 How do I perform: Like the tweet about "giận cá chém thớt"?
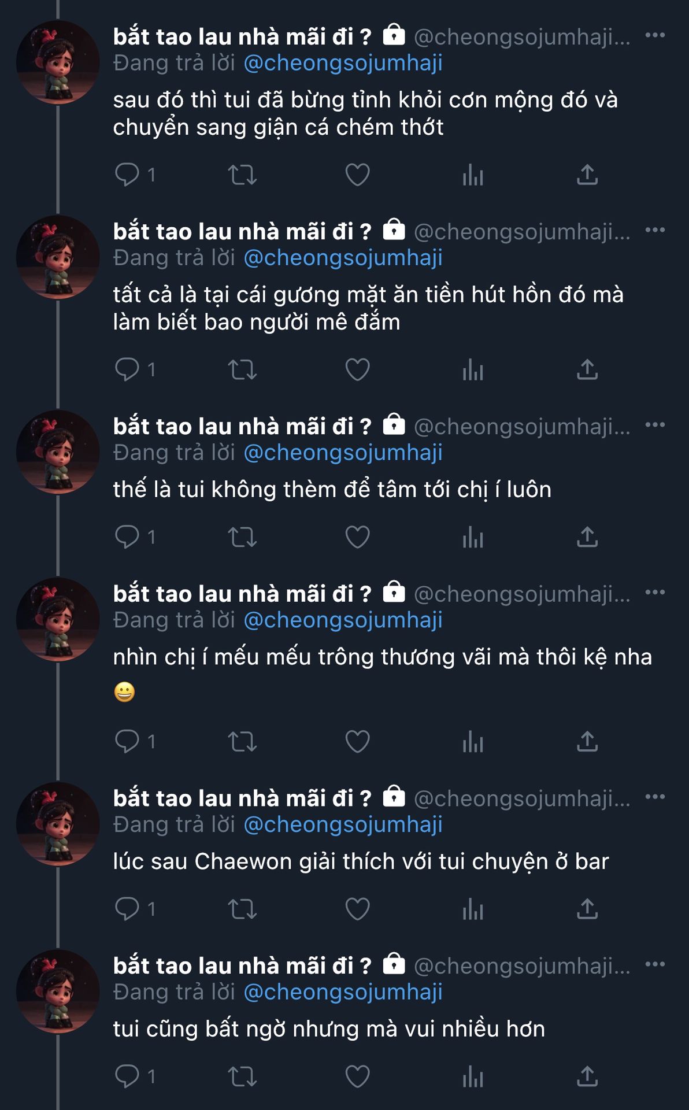(357, 175)
